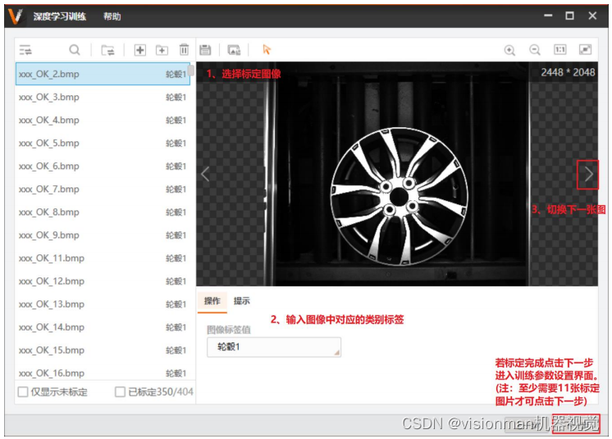
Task: Close the training window
Action: pos(592,16)
